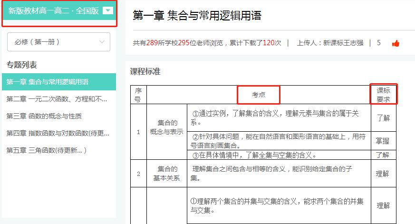The image size is (415, 224).
Task: Select the 集合的基本关系 table cell
Action: (x=167, y=174)
